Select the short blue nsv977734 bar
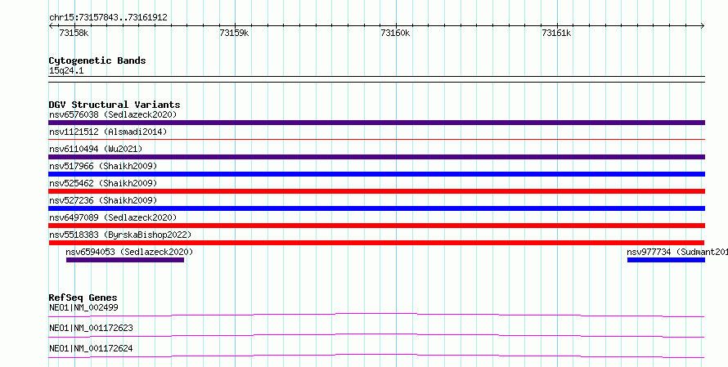This screenshot has width=728, height=367. pos(666,260)
